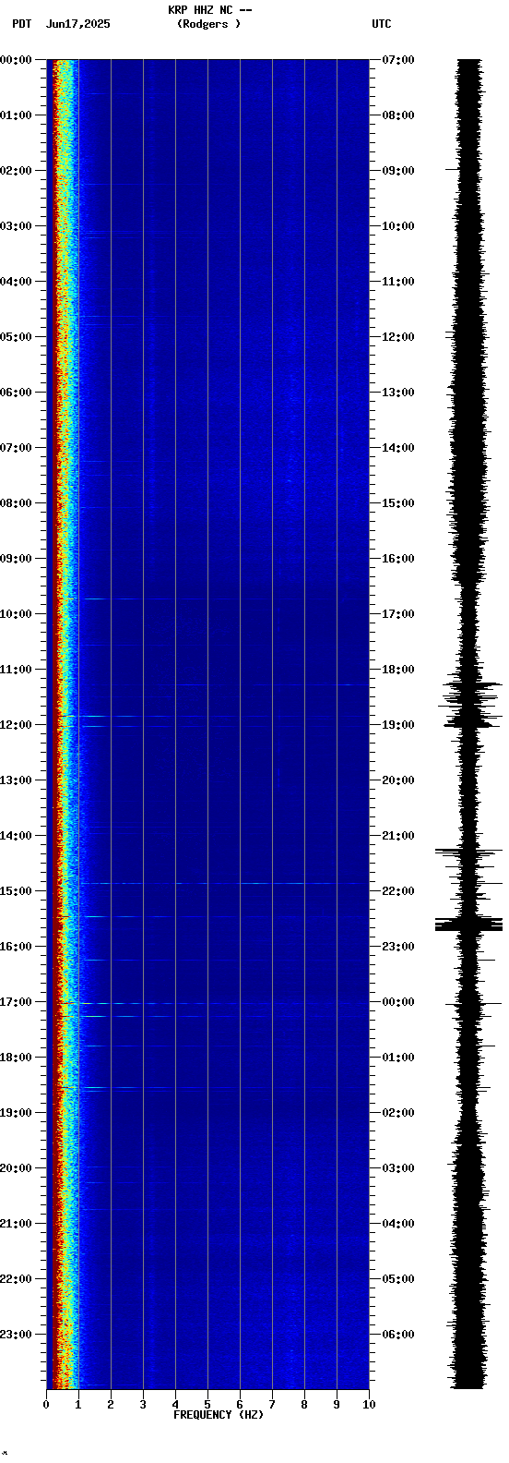Viewport: 509px width, 1463px height.
Task: Click the 20:00 PDT time label
Action: point(17,1168)
